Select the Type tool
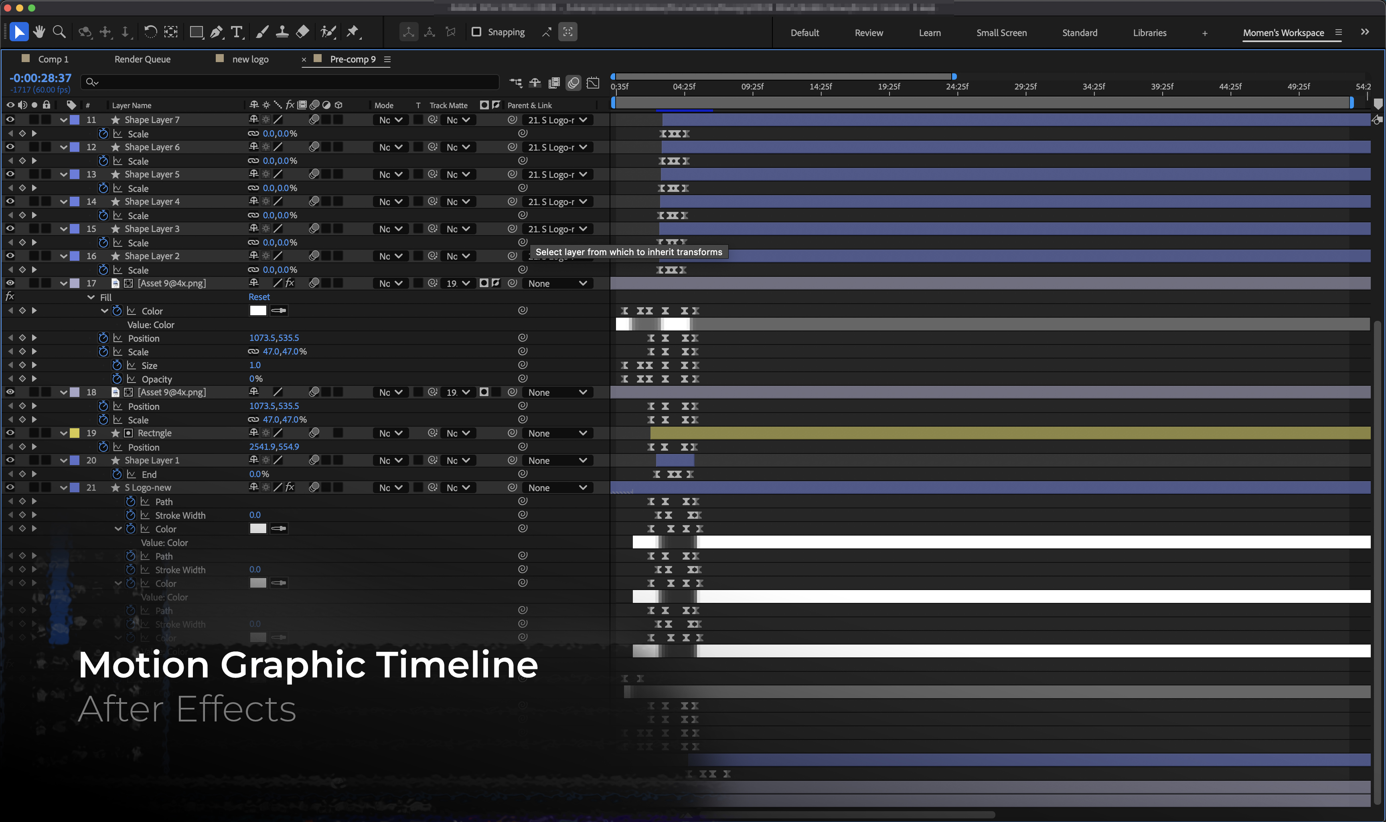 (x=237, y=32)
